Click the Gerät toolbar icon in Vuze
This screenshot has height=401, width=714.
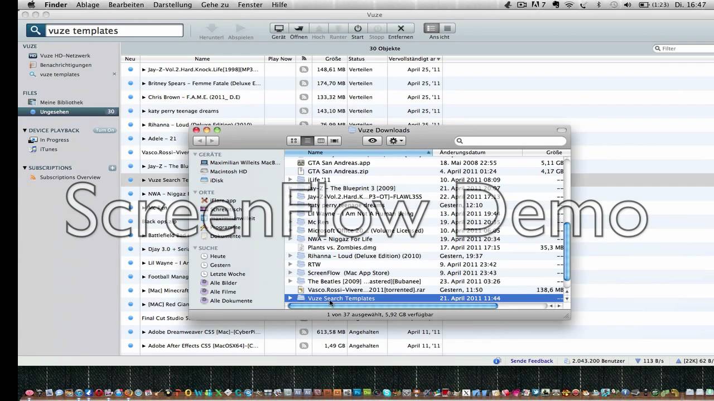point(279,28)
